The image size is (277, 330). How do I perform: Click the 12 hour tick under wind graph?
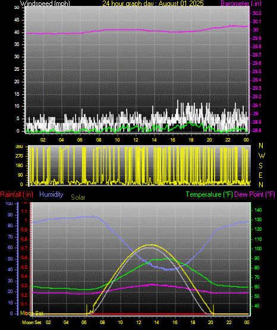[136, 140]
